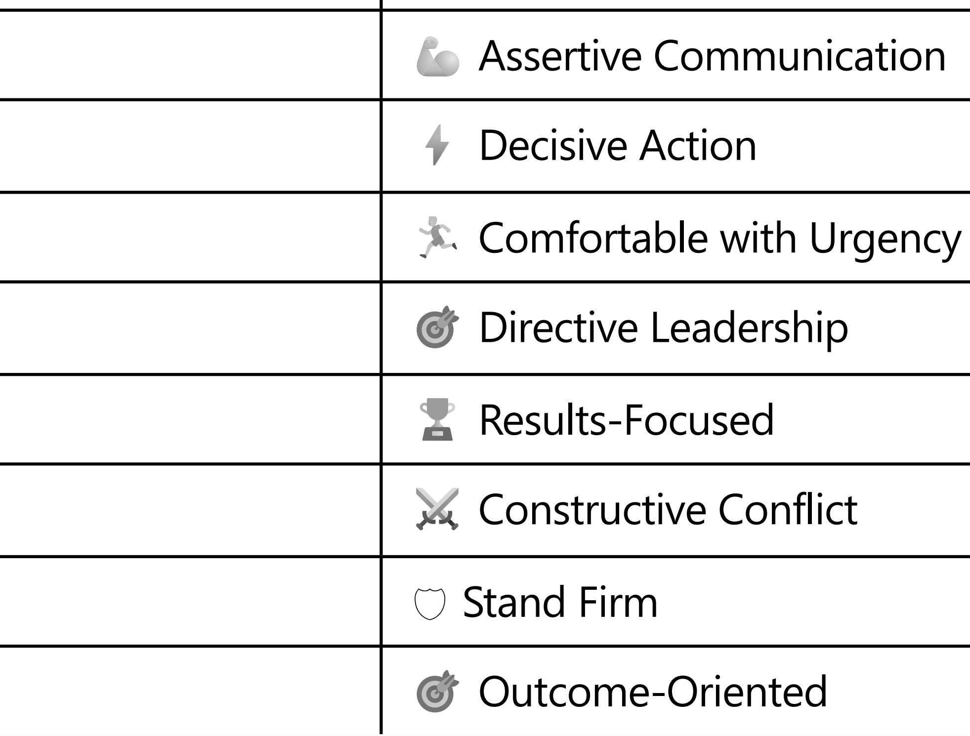Click the shield icon beside Stand Firm
Screen dimensions: 970x736
tap(429, 603)
